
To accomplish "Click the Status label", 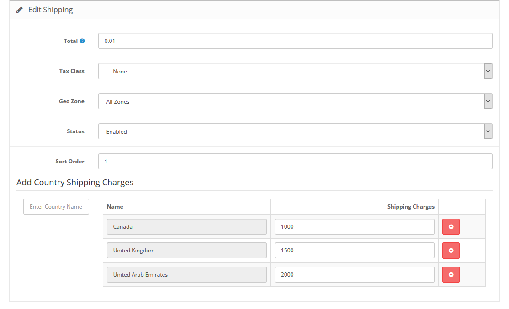I will (x=76, y=131).
